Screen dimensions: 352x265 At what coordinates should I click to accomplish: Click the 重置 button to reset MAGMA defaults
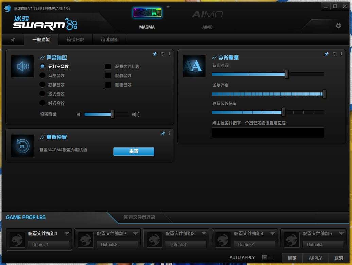134,152
